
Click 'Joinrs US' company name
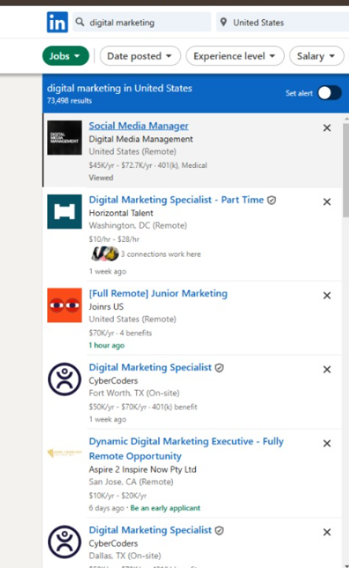tap(106, 306)
